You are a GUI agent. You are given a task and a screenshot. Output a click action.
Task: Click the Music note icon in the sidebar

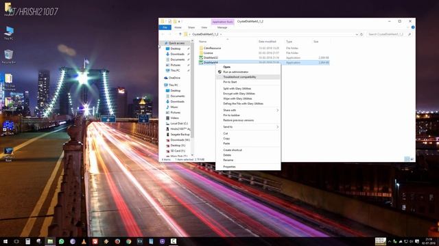(x=167, y=107)
